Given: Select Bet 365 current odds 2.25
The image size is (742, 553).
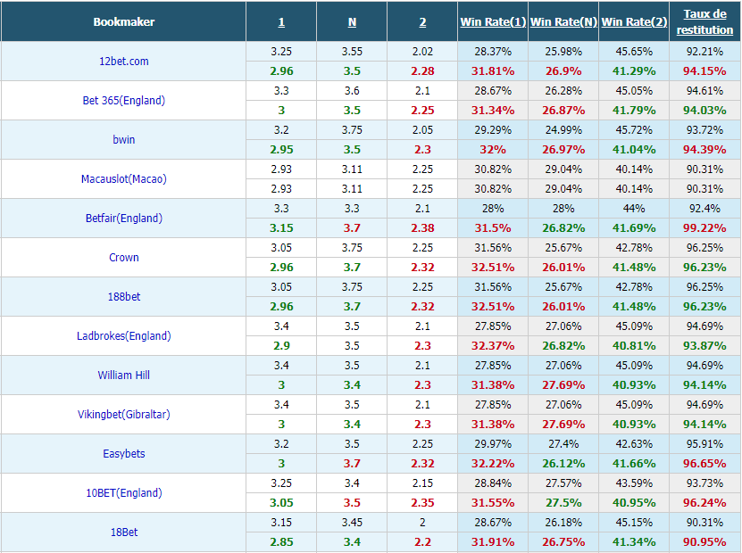Looking at the screenshot, I should click(422, 110).
